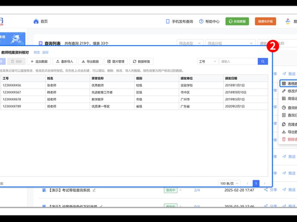Select the 校级 level cell
The height and width of the screenshot is (222, 297).
(x=156, y=85)
